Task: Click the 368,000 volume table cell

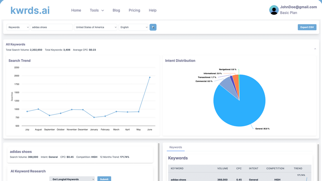Action: pos(222,180)
